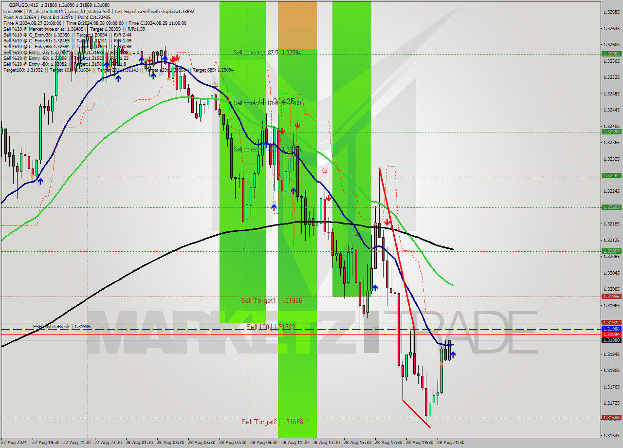This screenshot has height=448, width=623.
Task: Click the 'FSB-HighToBreak | 1.31906' label
Action: pyautogui.click(x=62, y=326)
